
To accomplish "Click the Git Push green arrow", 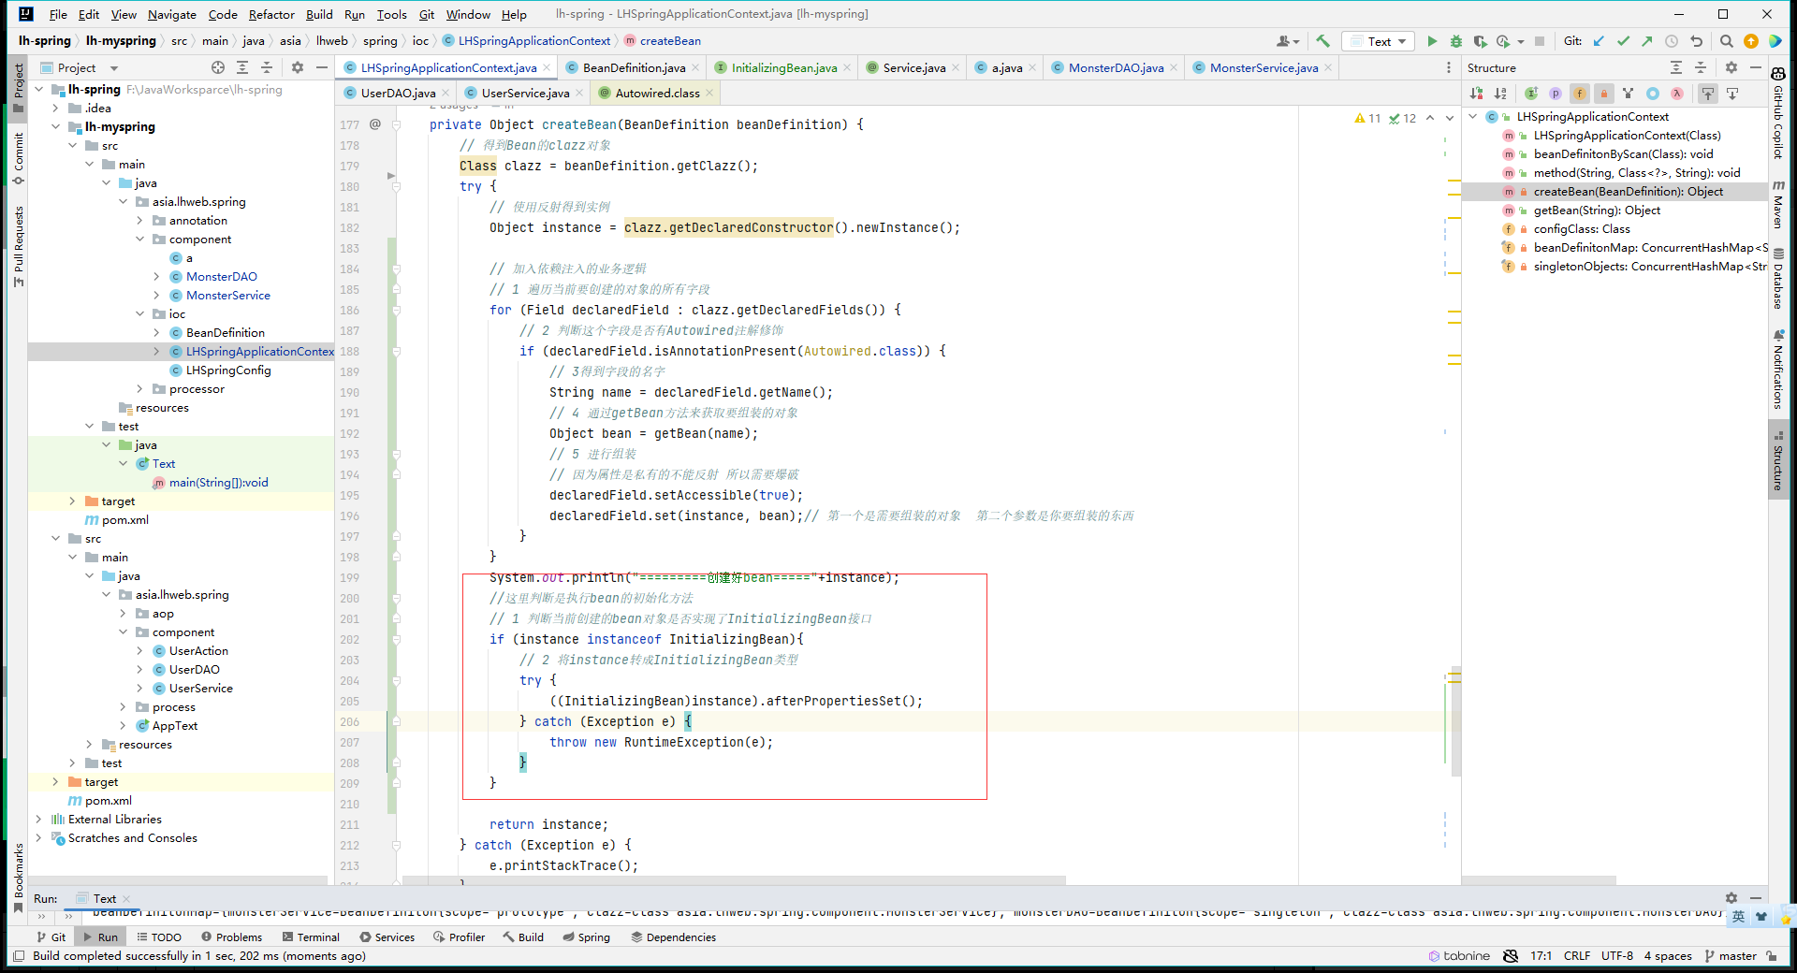I will (1647, 41).
